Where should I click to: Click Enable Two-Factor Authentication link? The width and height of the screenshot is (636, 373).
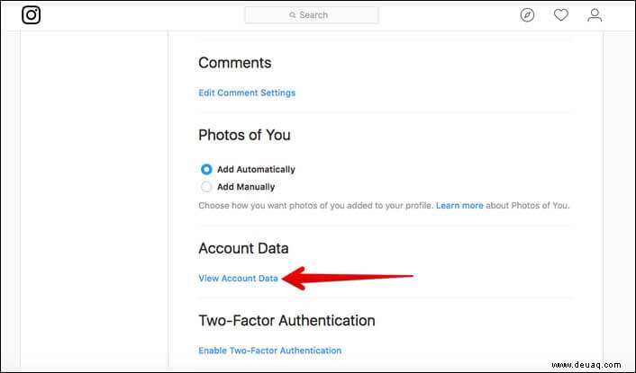pos(269,351)
